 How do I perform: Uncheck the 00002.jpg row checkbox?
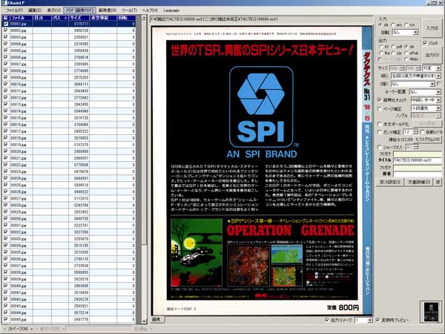coord(6,30)
